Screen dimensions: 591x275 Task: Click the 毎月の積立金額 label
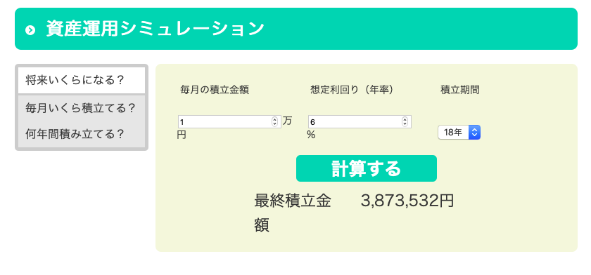pyautogui.click(x=215, y=90)
